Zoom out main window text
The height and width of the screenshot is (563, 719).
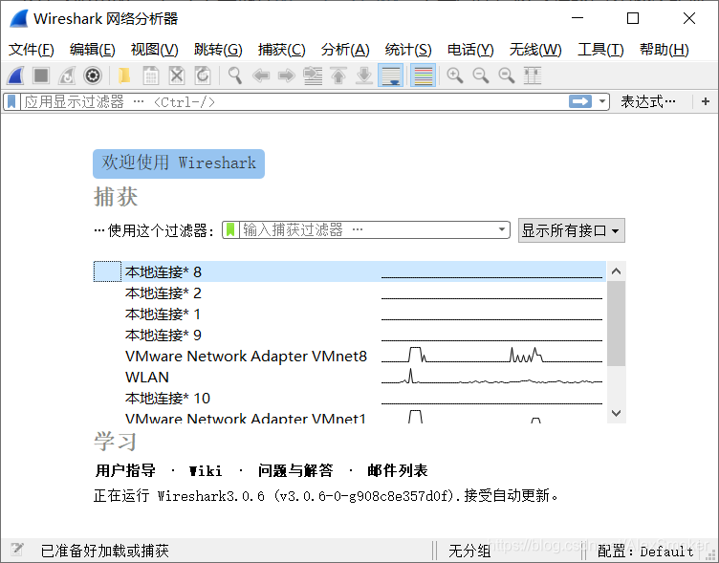(x=481, y=76)
